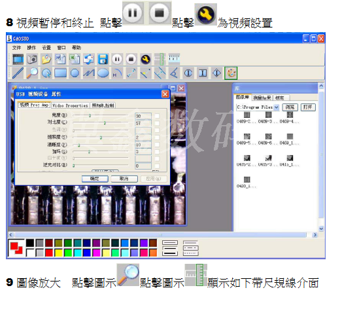Open video settings via the wrench icon
Image resolution: width=359 pixels, height=309 pixels.
point(145,59)
